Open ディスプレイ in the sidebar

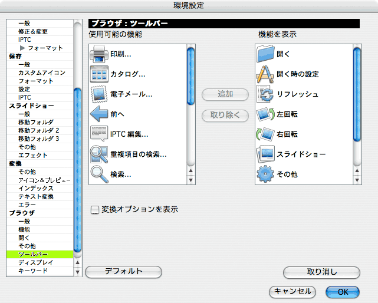click(40, 262)
